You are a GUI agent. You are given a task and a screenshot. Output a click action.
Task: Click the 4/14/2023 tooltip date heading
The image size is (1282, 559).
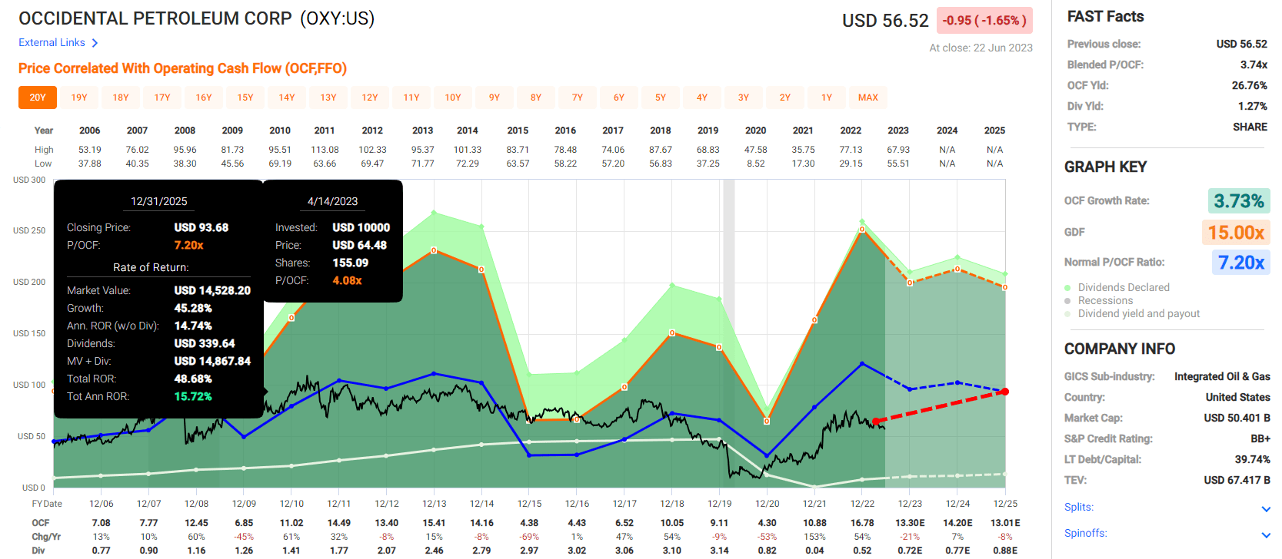(332, 201)
